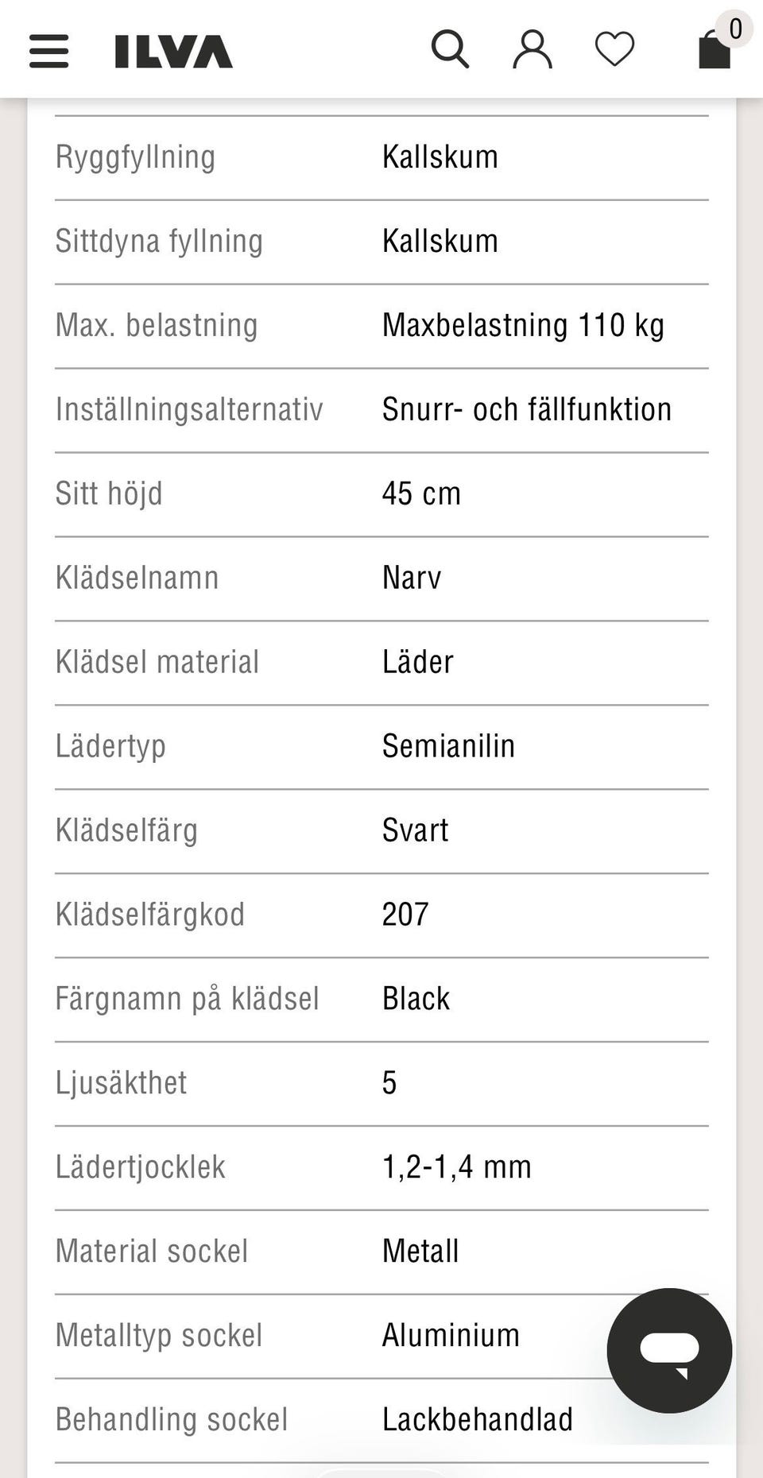The width and height of the screenshot is (763, 1478).
Task: Click the shopping bag icon
Action: [x=713, y=51]
